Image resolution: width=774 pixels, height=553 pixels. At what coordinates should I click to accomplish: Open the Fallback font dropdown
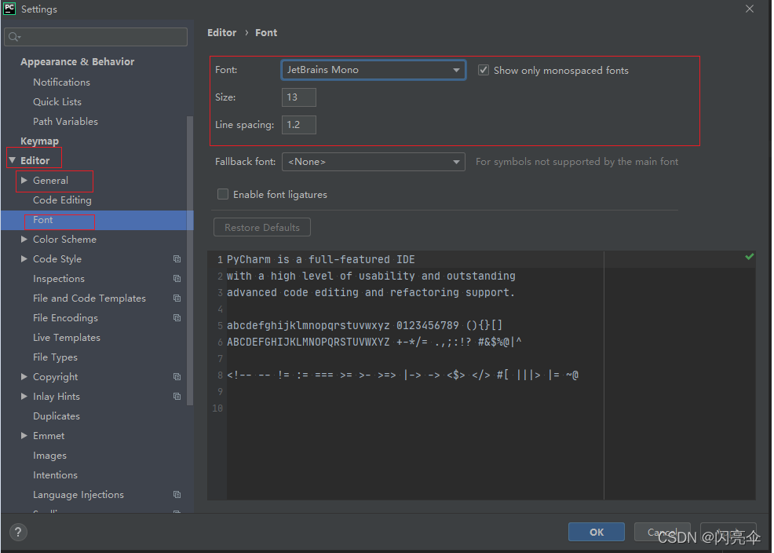(374, 162)
